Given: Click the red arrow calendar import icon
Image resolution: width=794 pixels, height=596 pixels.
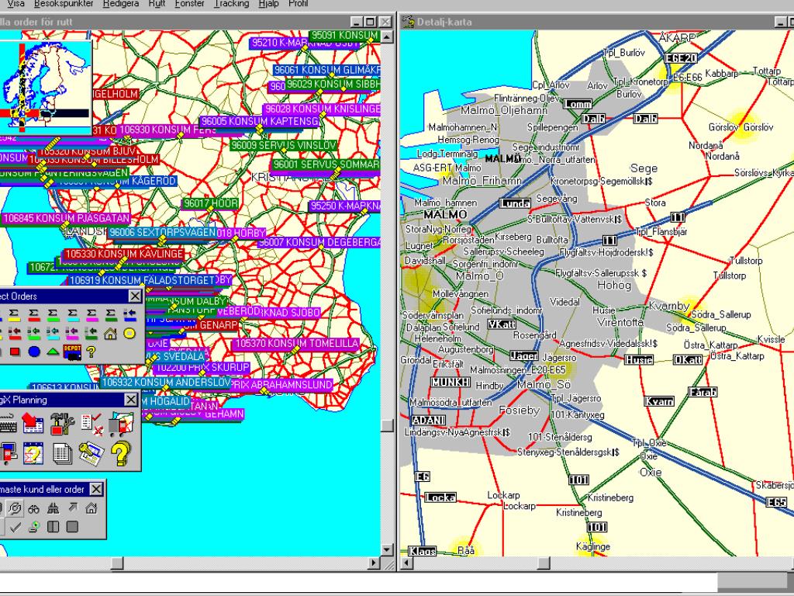Looking at the screenshot, I should click(x=33, y=424).
